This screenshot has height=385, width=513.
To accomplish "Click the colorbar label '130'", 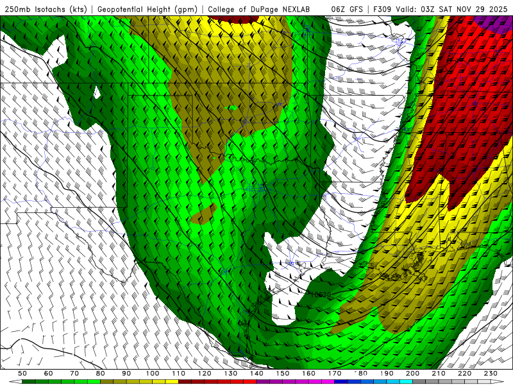I will point(230,373).
